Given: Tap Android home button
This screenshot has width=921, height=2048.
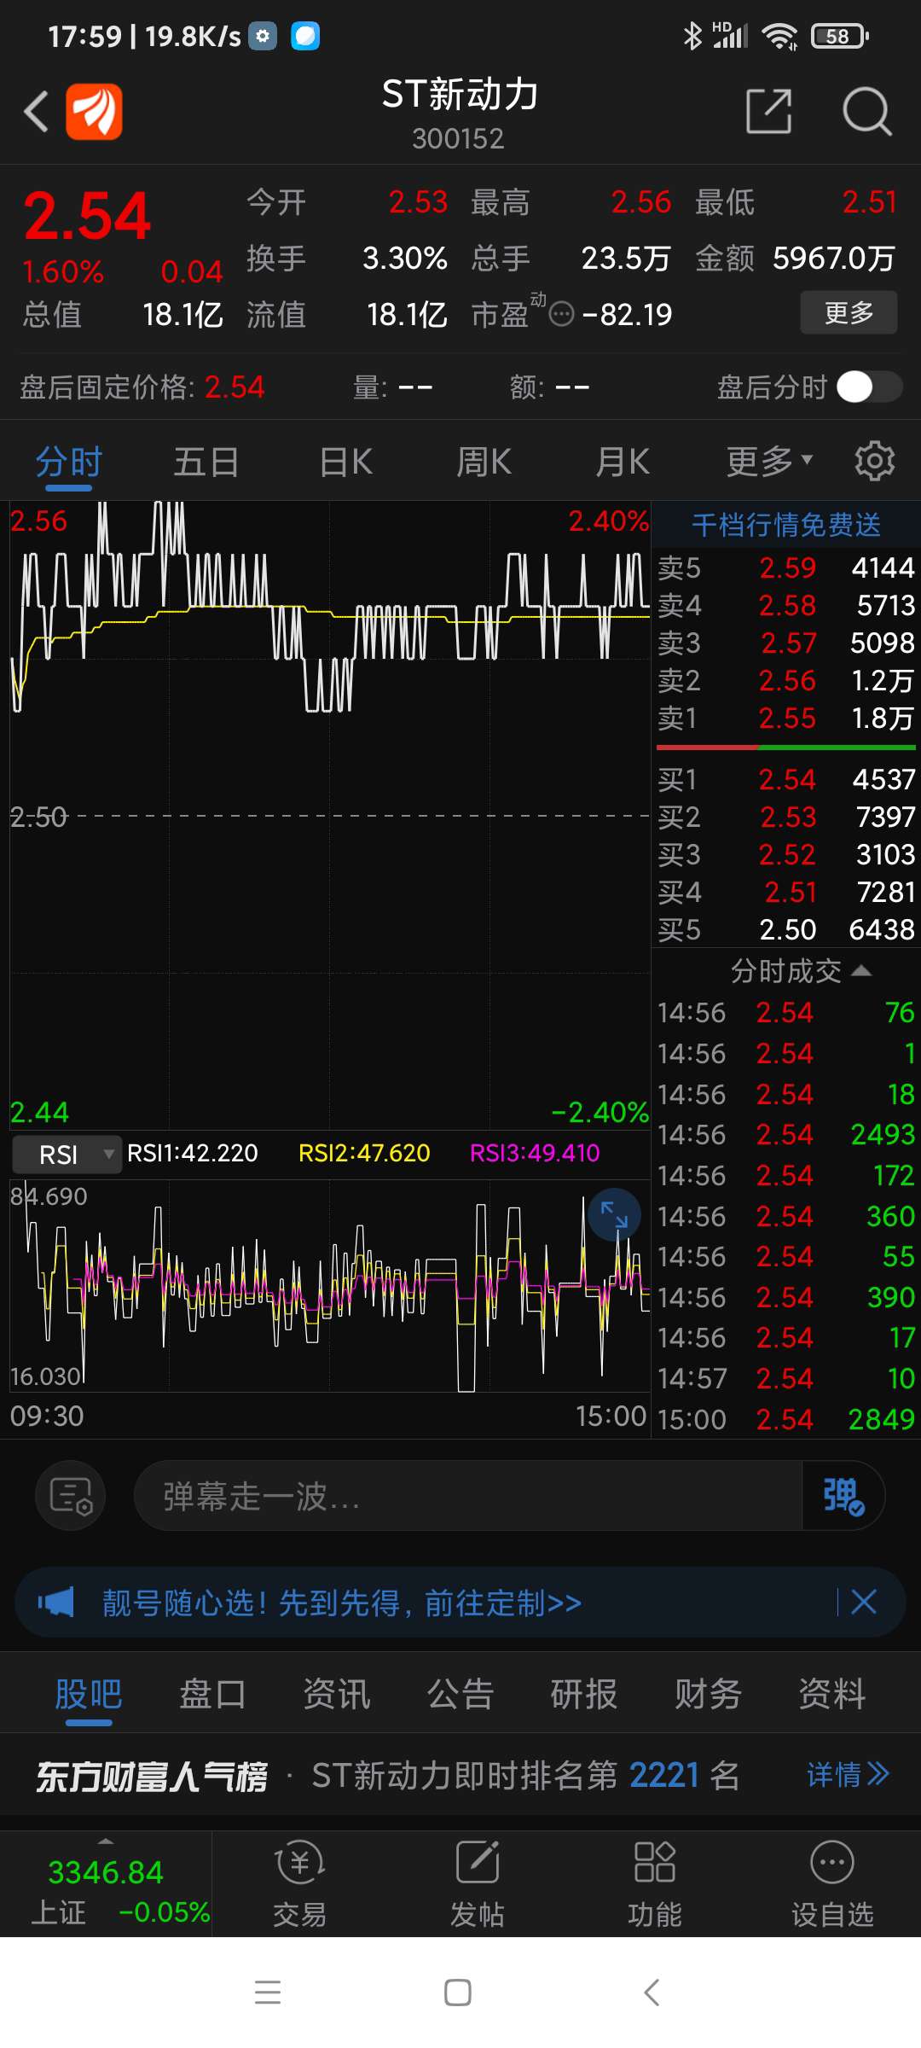Looking at the screenshot, I should coord(458,1993).
